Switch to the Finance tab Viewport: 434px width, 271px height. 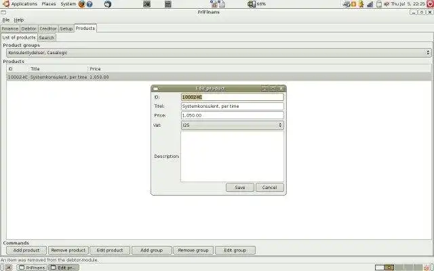[x=10, y=28]
